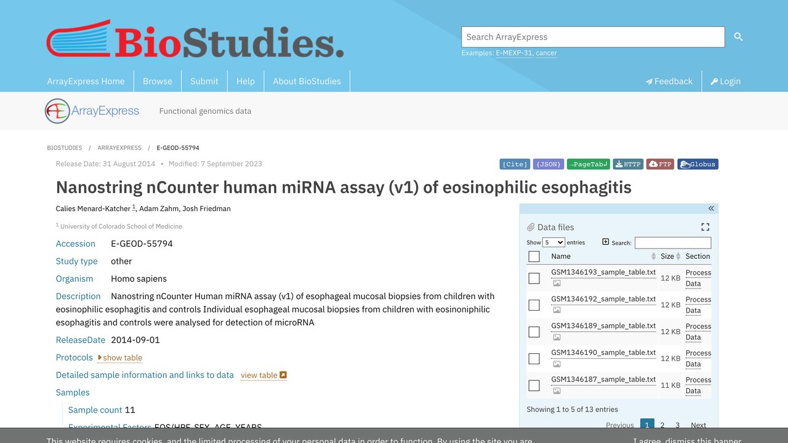Viewport: 788px width, 443px height.
Task: Download via FTP button
Action: click(660, 164)
